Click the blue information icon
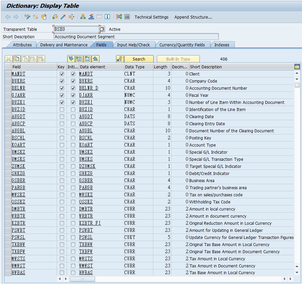The width and height of the screenshot is (302, 284). pyautogui.click(x=107, y=17)
